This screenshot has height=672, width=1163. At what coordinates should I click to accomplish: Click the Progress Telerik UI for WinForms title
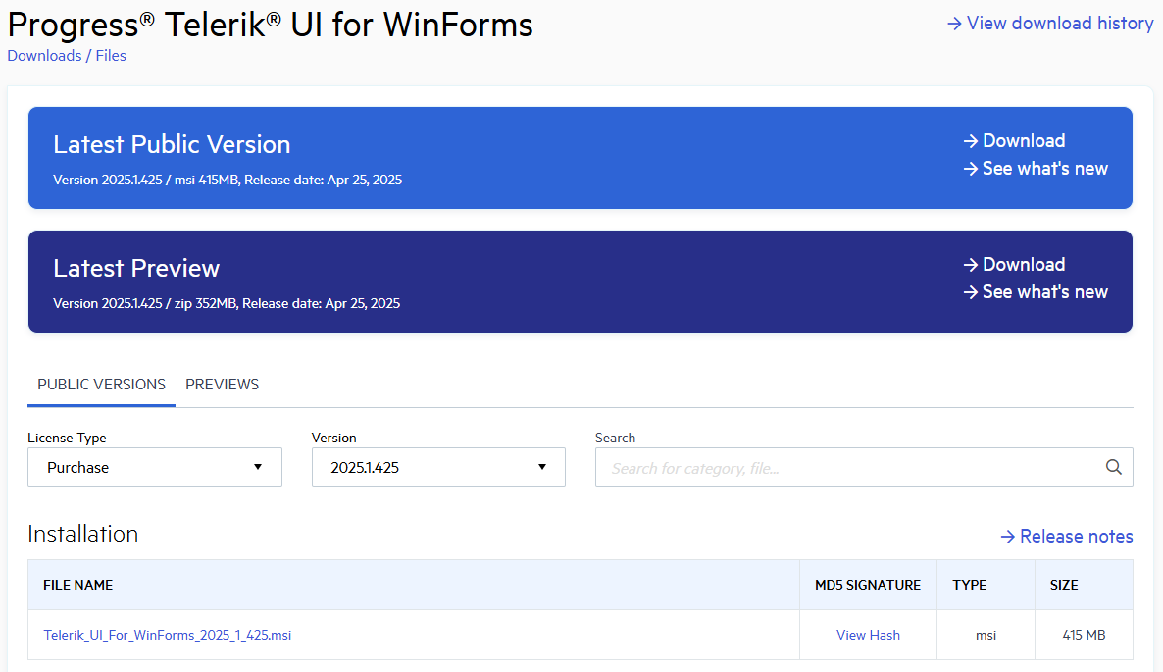point(270,25)
